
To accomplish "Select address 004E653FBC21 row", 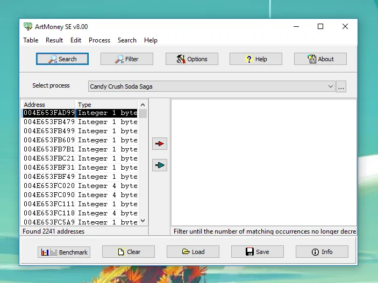I will point(80,158).
